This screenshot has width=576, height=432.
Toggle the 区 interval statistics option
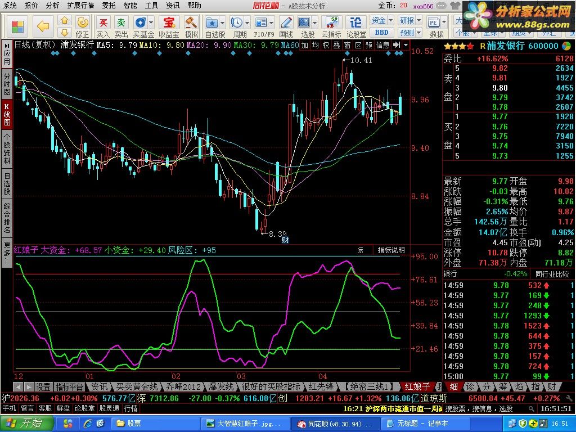tap(358, 45)
